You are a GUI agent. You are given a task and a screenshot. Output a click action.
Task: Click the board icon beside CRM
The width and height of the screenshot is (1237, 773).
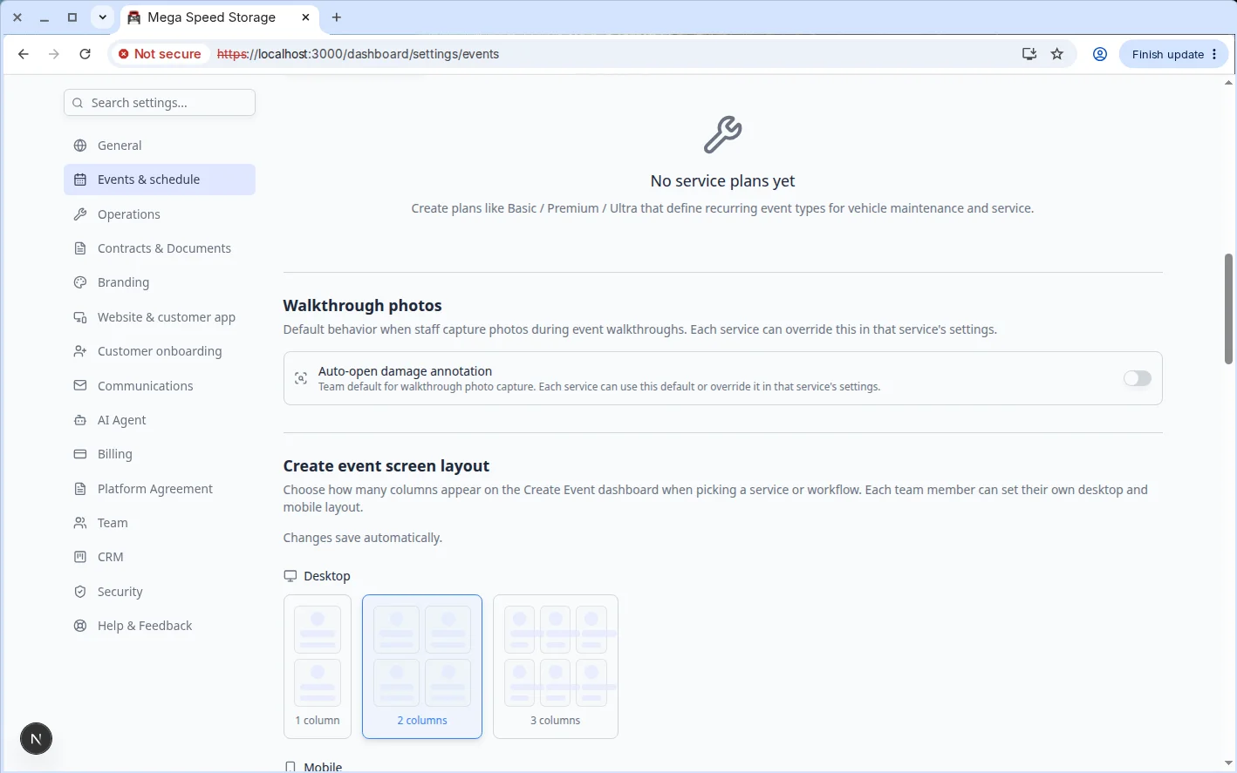[x=80, y=557]
